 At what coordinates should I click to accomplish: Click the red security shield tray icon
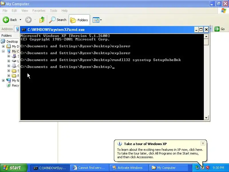208,168
